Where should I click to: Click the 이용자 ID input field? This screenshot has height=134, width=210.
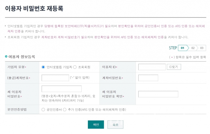[x=152, y=67]
